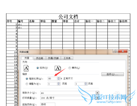This screenshot has width=137, height=106.
Task: Click the 页高 spinner arrows
Action: (x=86, y=84)
